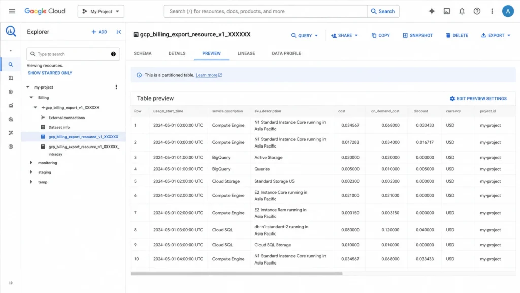Select Dataset info tree item
The image size is (520, 293).
(59, 127)
